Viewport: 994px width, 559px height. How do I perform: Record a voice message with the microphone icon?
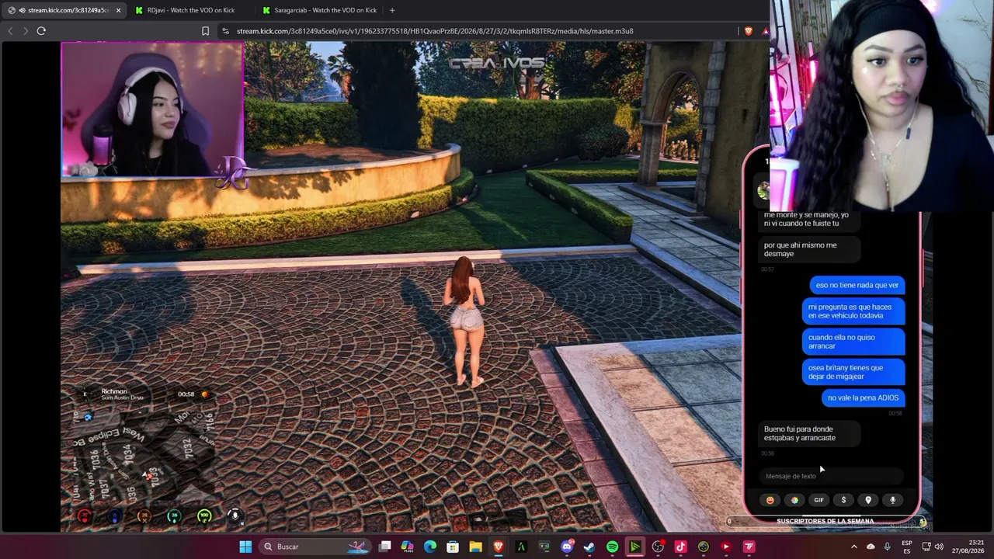pos(892,500)
